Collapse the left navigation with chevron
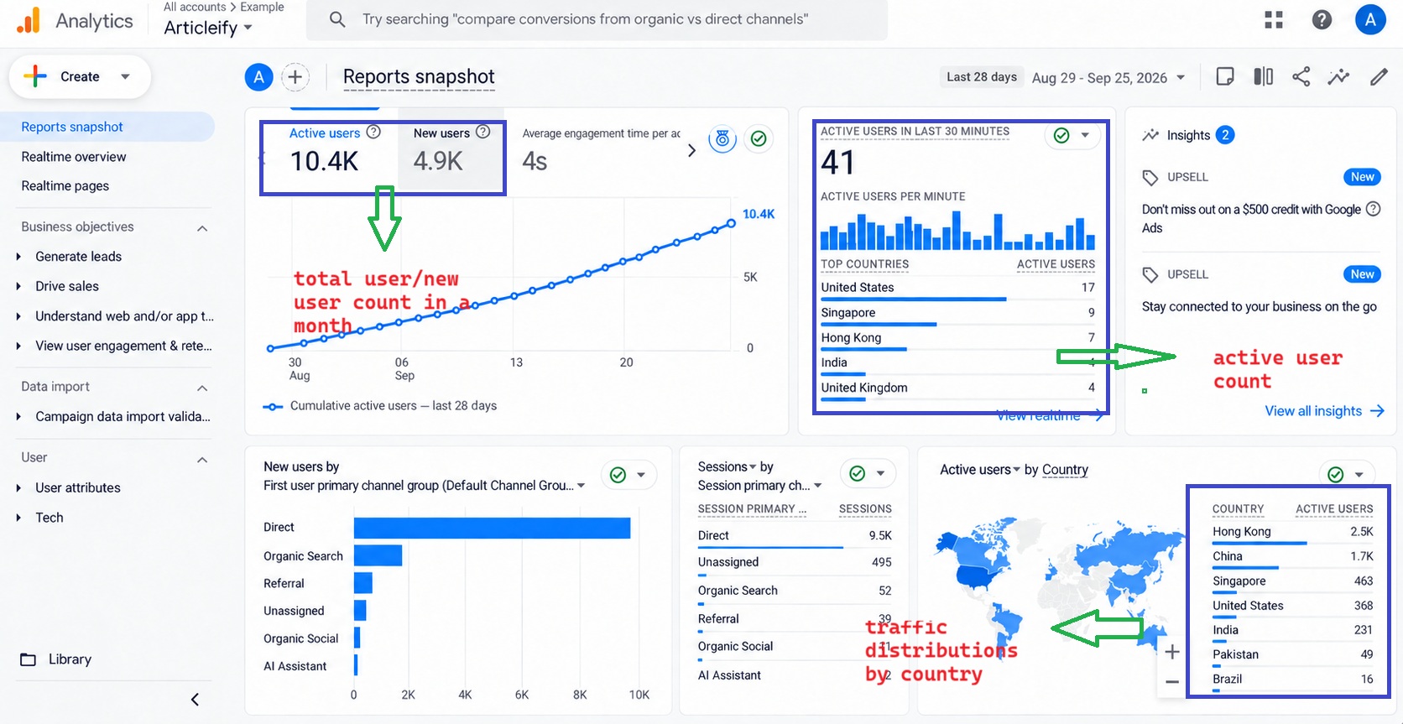The image size is (1403, 724). click(195, 700)
